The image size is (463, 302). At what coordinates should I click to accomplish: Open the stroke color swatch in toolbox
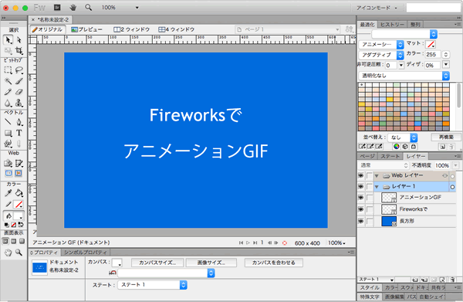click(x=19, y=204)
